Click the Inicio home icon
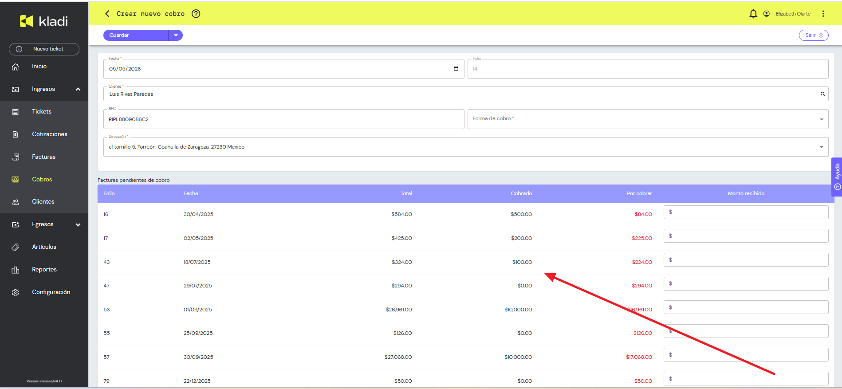 16,67
